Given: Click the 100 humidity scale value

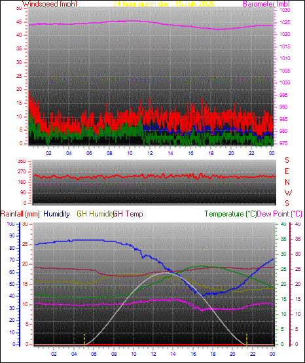Looking at the screenshot, I should coord(11,224).
